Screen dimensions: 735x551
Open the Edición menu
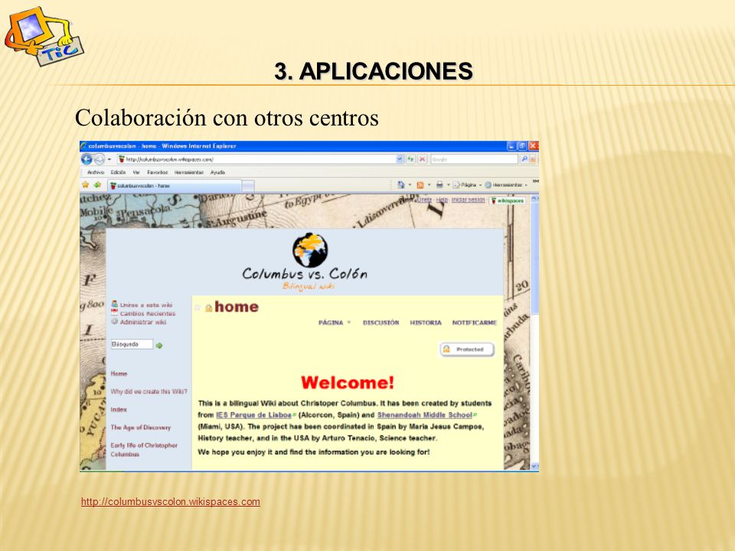click(x=118, y=172)
